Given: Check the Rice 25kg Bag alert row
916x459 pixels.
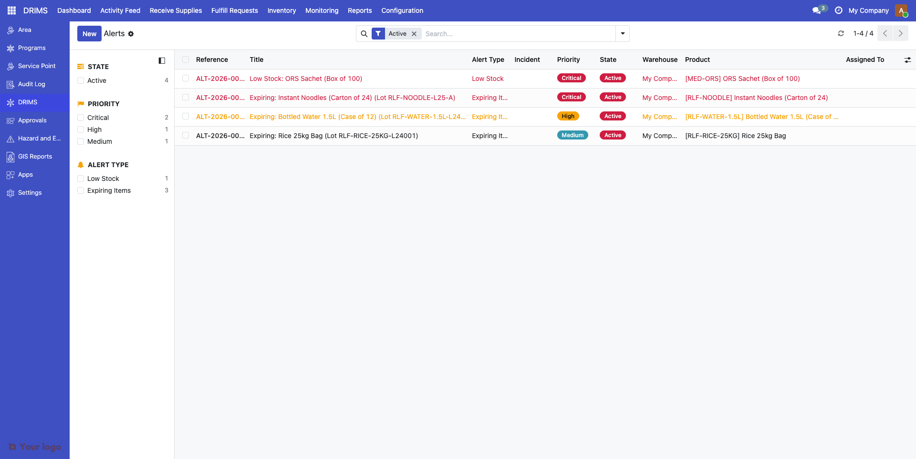Looking at the screenshot, I should click(186, 136).
